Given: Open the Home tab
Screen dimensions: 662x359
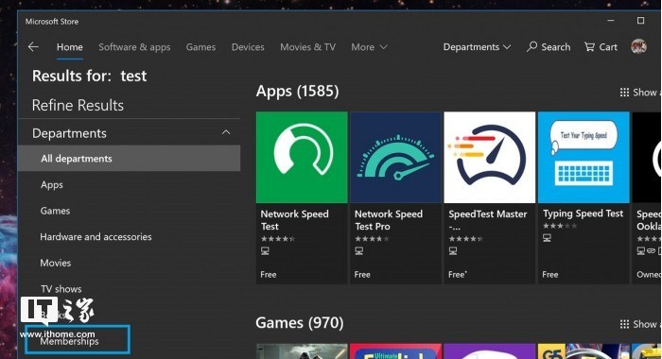Looking at the screenshot, I should coord(70,47).
